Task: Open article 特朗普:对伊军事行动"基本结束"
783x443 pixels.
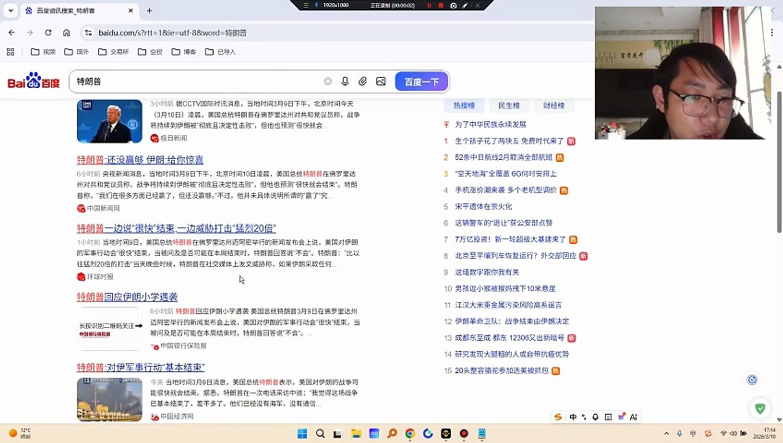Action: click(140, 367)
